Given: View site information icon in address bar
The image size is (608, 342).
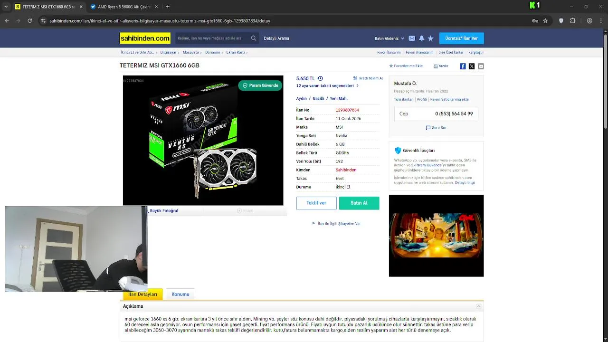Looking at the screenshot, I should [43, 21].
